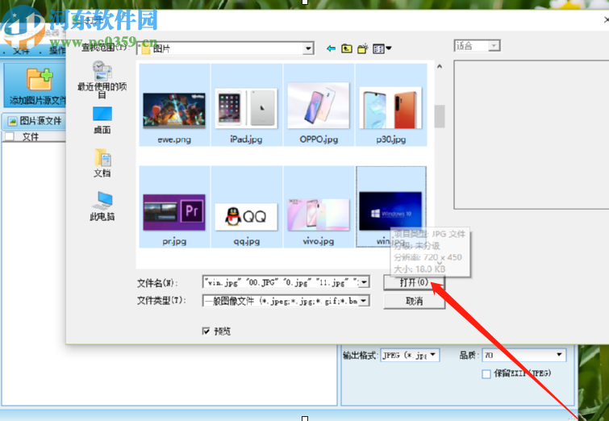Tick the file column header checkbox

10,136
